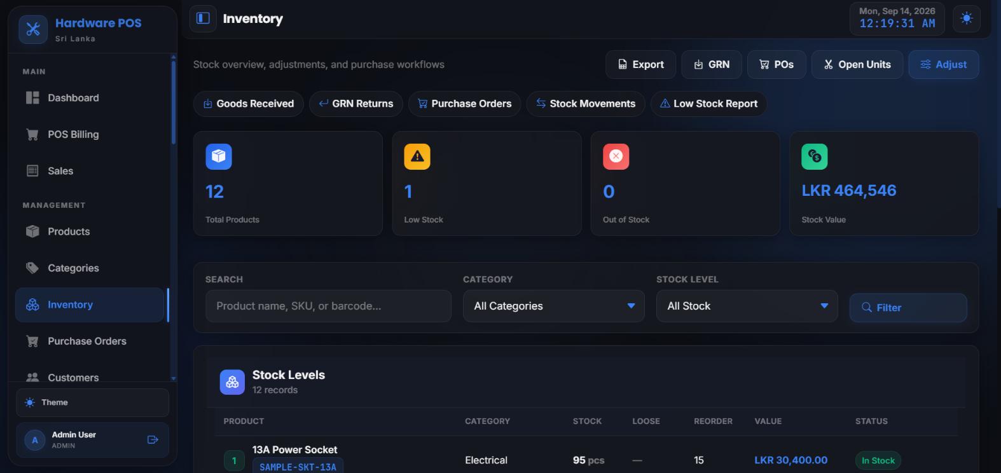
Task: Click the Hardware POS tools logo icon
Action: (x=33, y=29)
